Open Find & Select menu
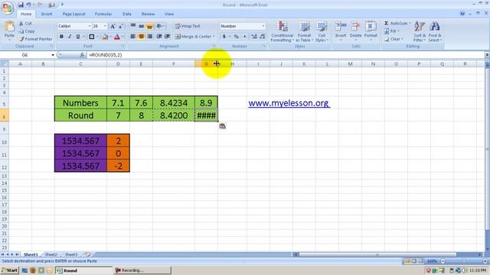 [434, 31]
